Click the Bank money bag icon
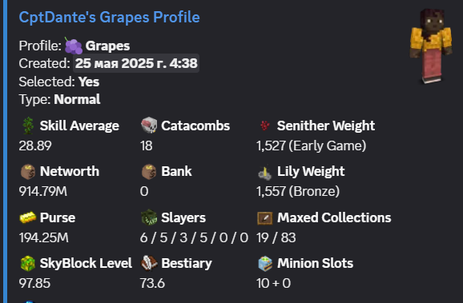The image size is (463, 303). tap(149, 171)
